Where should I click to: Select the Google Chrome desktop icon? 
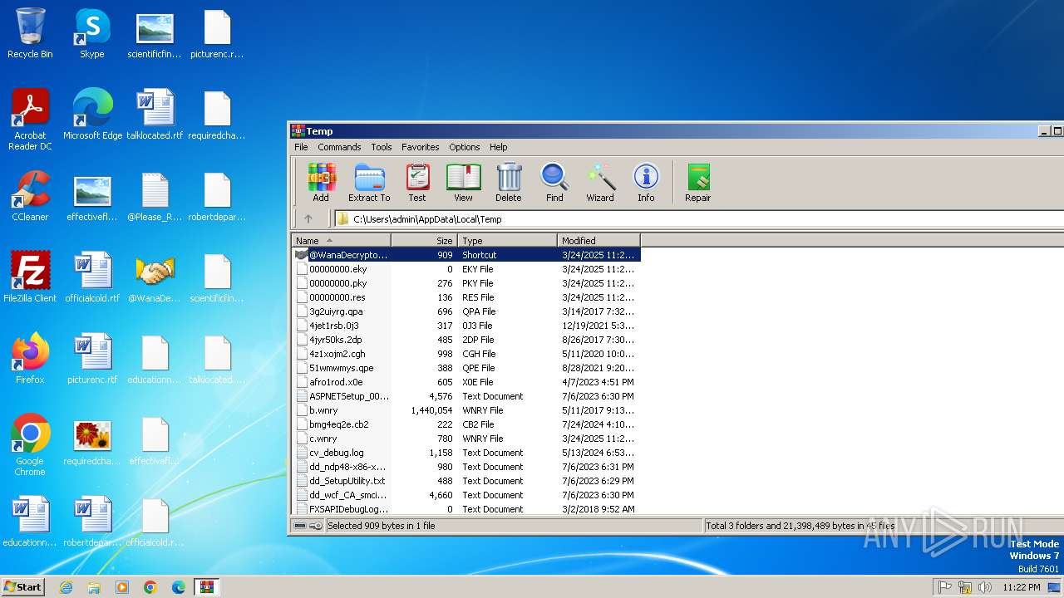pos(30,445)
